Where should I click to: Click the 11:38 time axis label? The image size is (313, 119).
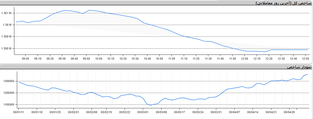pyautogui.click(x=208, y=59)
